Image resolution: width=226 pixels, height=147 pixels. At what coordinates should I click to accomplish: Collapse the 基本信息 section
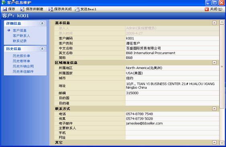click(214, 23)
